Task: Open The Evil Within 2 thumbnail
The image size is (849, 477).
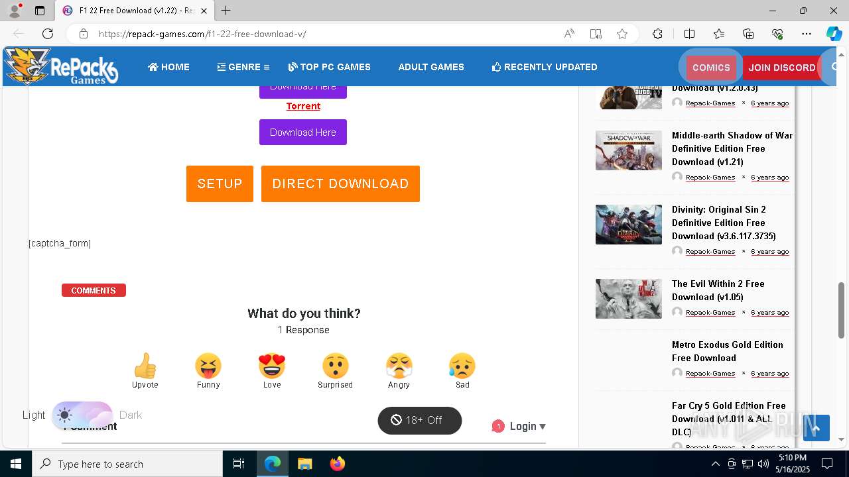Action: coord(629,299)
